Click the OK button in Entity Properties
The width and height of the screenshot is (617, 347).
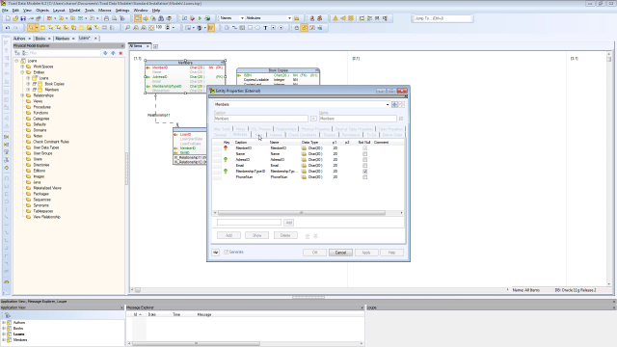tap(314, 253)
